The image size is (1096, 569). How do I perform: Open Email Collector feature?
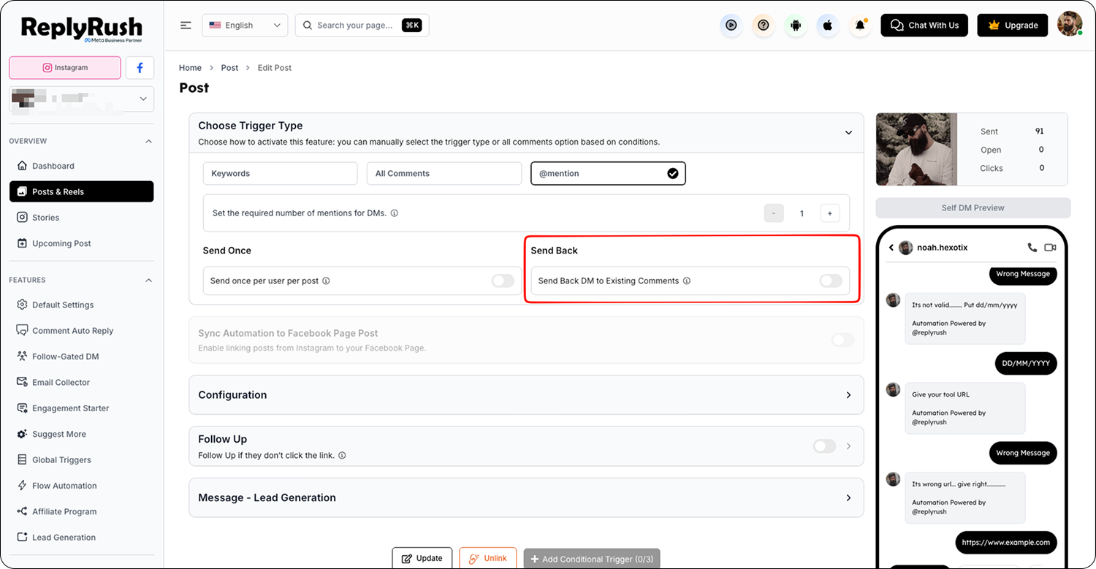[x=82, y=382]
